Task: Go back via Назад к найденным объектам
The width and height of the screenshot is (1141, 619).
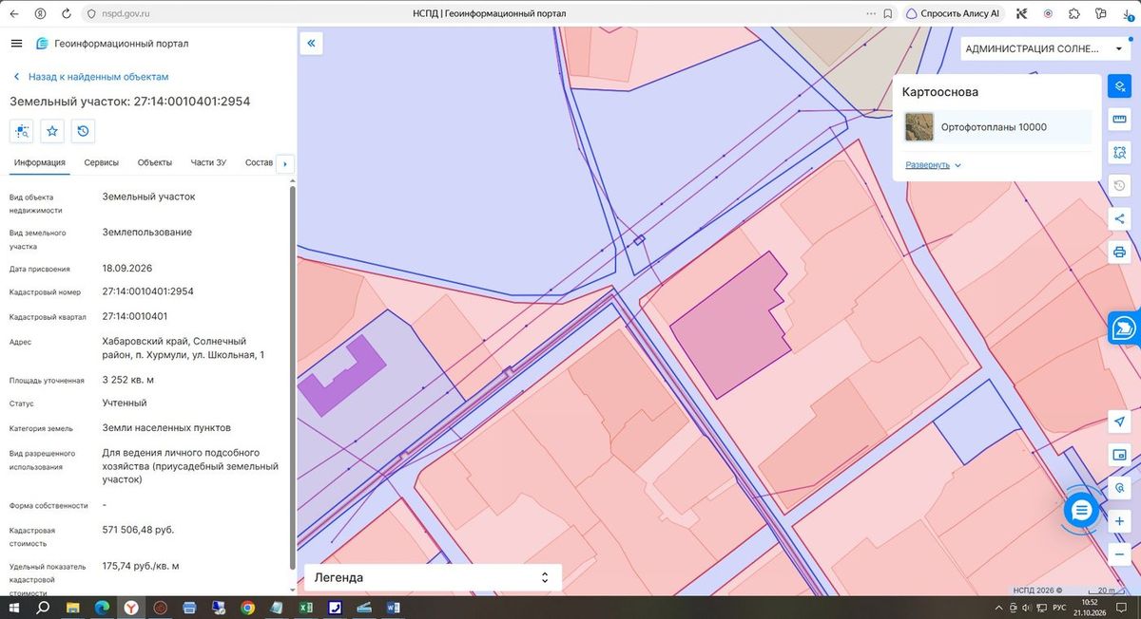Action: 90,76
